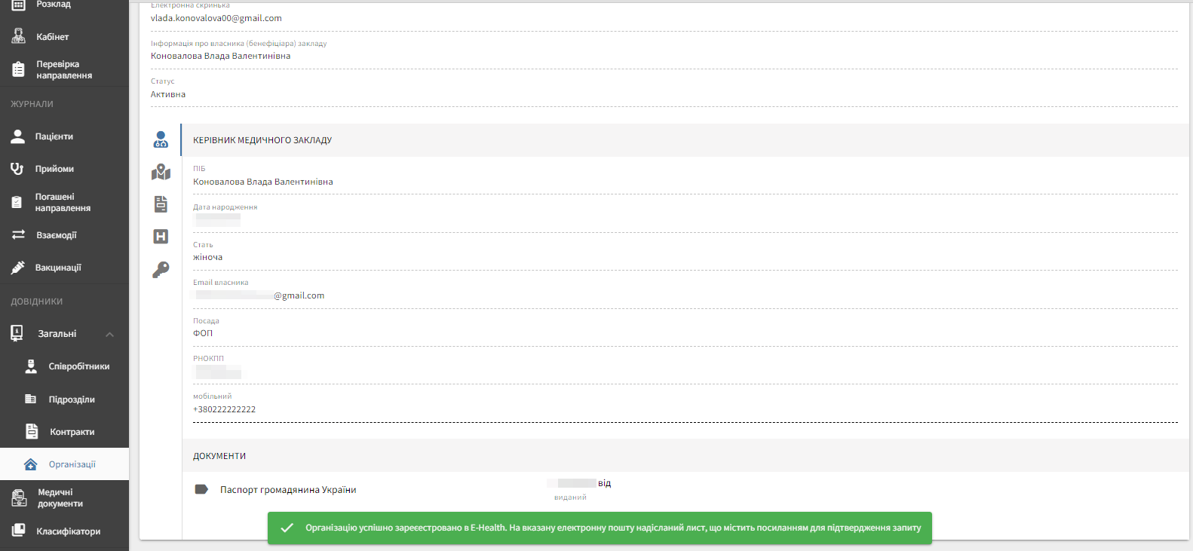Go to Прийоми in the sidebar
This screenshot has height=551, width=1193.
(54, 169)
